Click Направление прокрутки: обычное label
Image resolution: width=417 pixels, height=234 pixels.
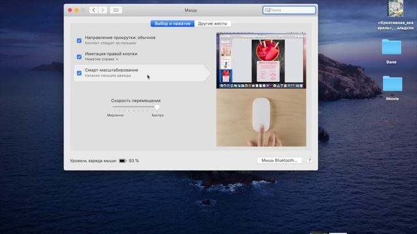pos(120,38)
